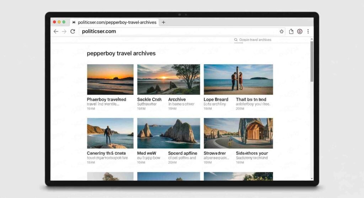Image resolution: width=364 pixels, height=198 pixels.
Task: Go back to the previous page
Action: coord(56,31)
